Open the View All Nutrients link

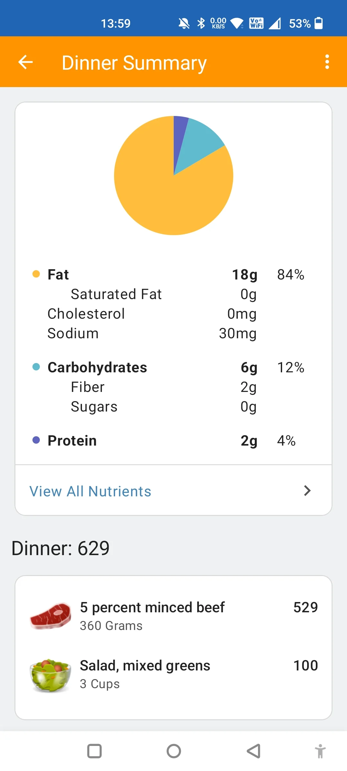click(x=90, y=491)
